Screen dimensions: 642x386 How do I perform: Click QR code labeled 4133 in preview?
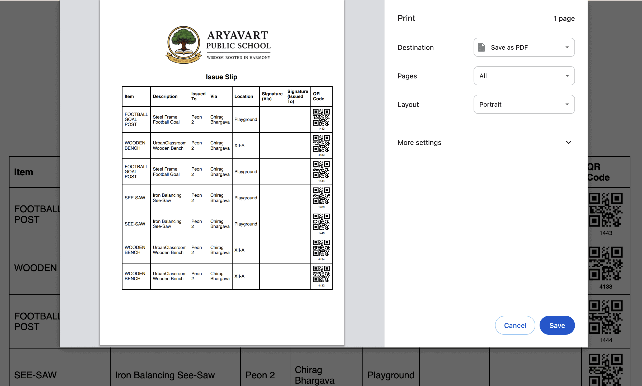(x=321, y=143)
